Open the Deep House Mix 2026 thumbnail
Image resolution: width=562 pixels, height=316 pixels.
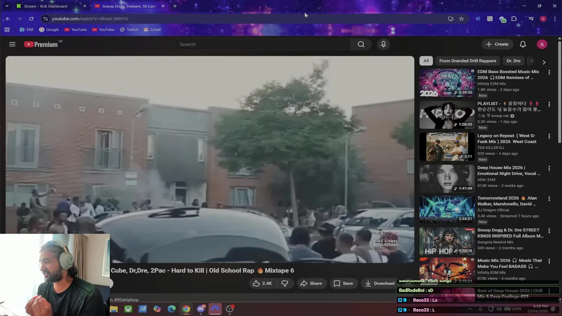(447, 179)
